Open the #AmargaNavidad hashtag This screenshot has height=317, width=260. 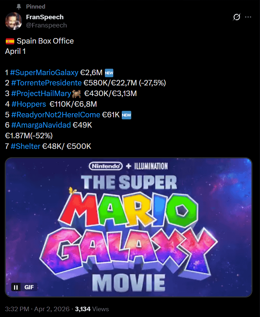click(x=41, y=125)
